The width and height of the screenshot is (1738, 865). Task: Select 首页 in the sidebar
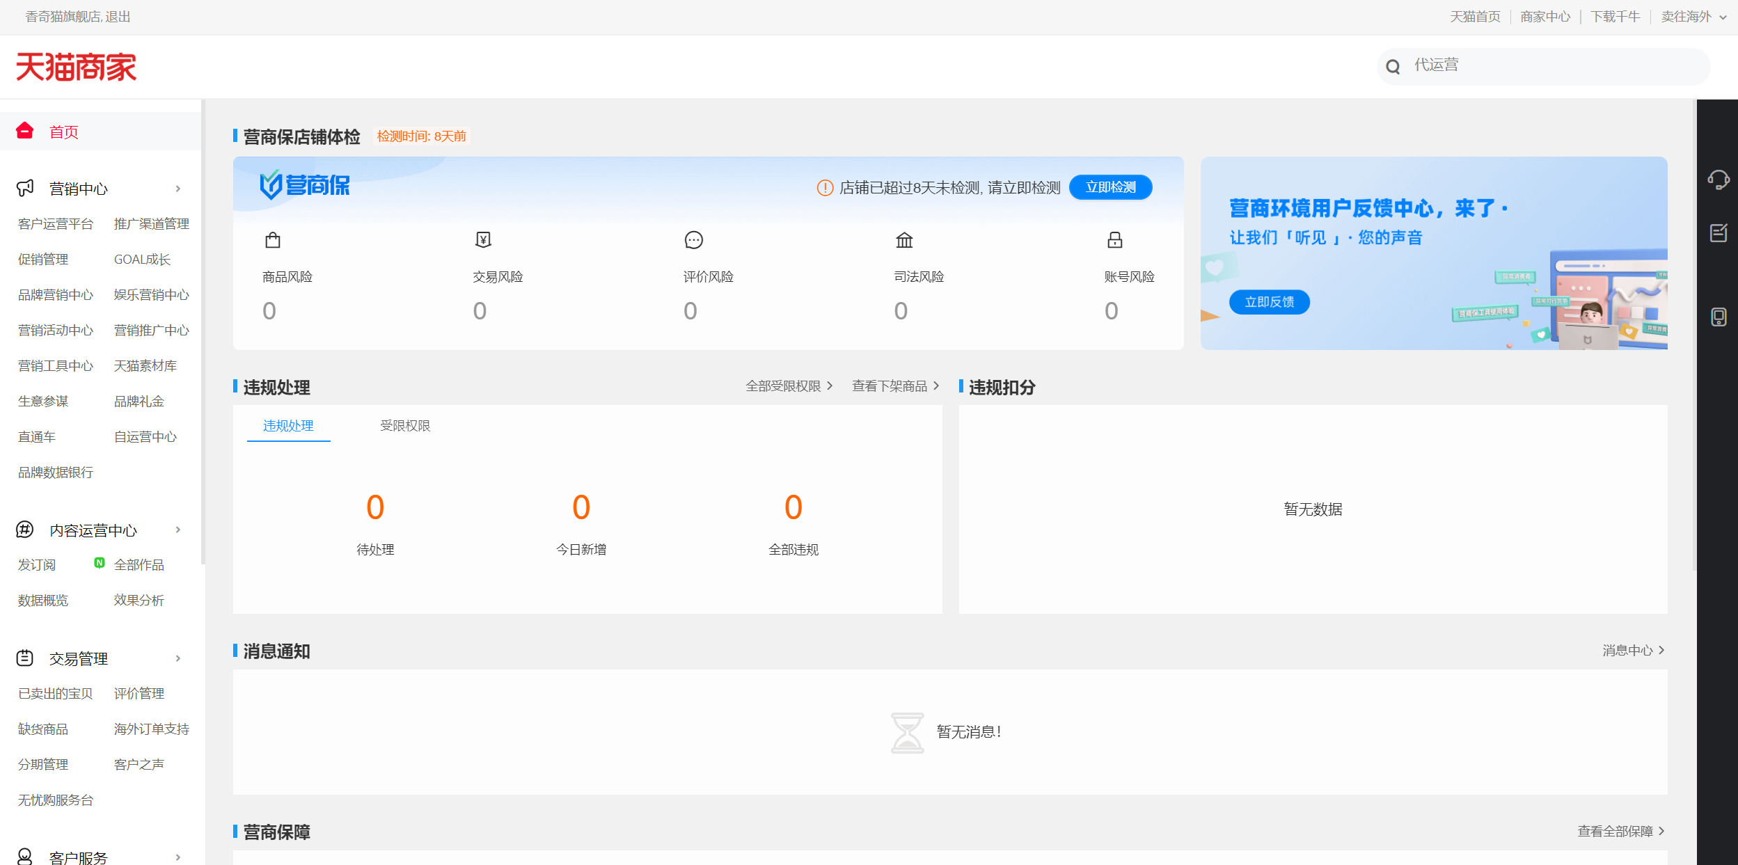(x=100, y=132)
